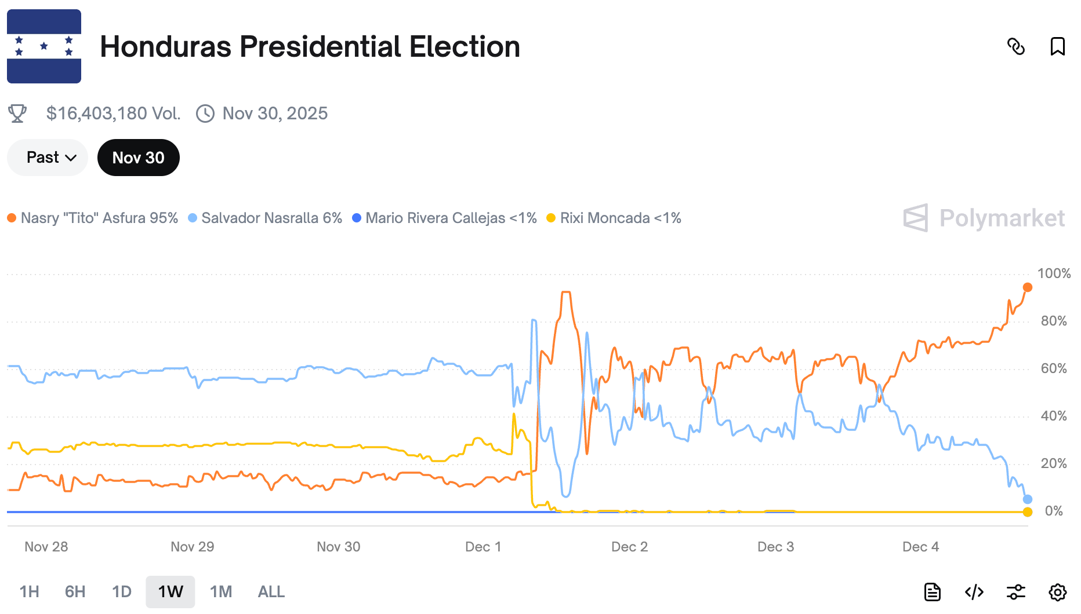
Task: Select the Nov 30 date pill
Action: [138, 158]
